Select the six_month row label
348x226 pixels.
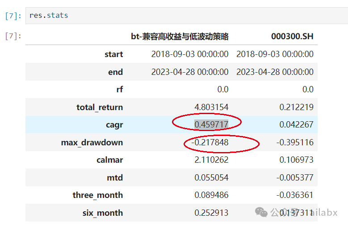103,213
